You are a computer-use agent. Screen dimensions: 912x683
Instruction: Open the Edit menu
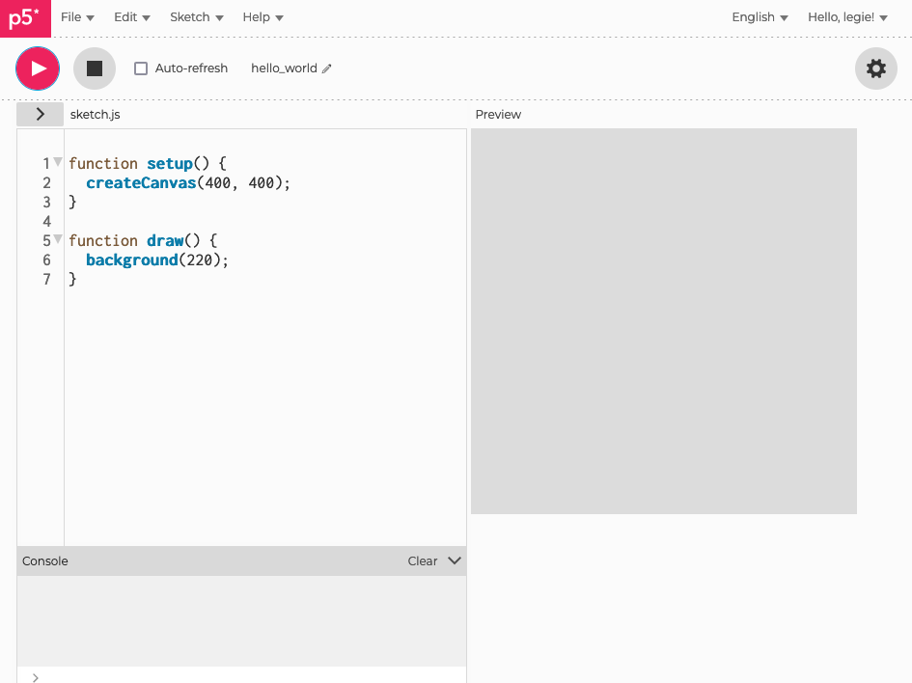(131, 17)
